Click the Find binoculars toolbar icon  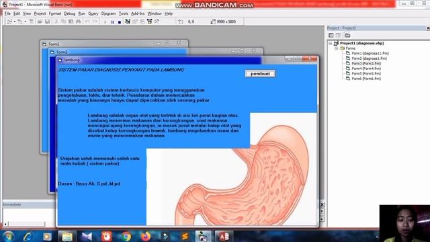(x=78, y=22)
